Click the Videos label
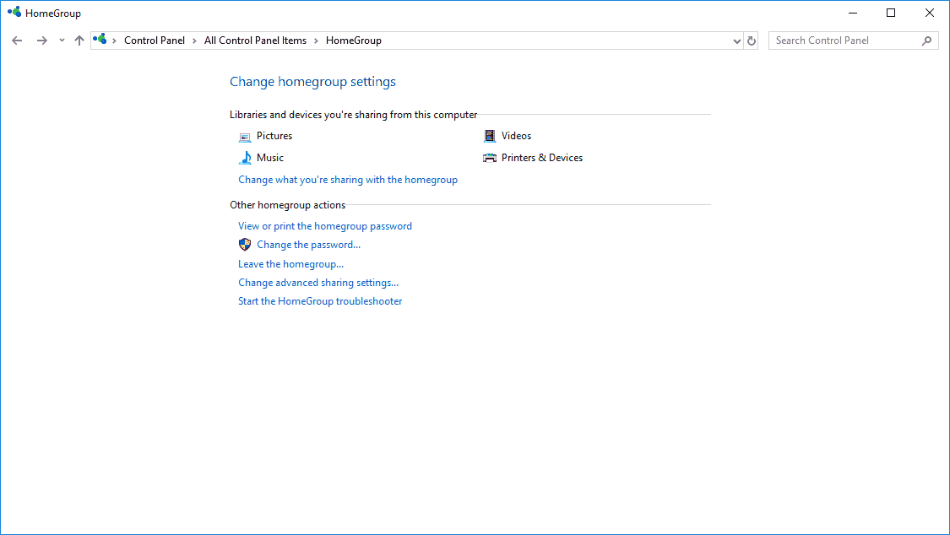 pyautogui.click(x=516, y=136)
